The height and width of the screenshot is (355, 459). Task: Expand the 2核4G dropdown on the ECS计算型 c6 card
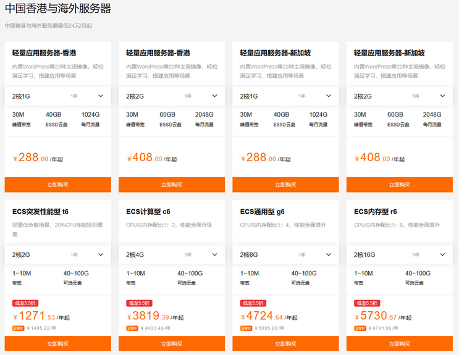click(172, 254)
